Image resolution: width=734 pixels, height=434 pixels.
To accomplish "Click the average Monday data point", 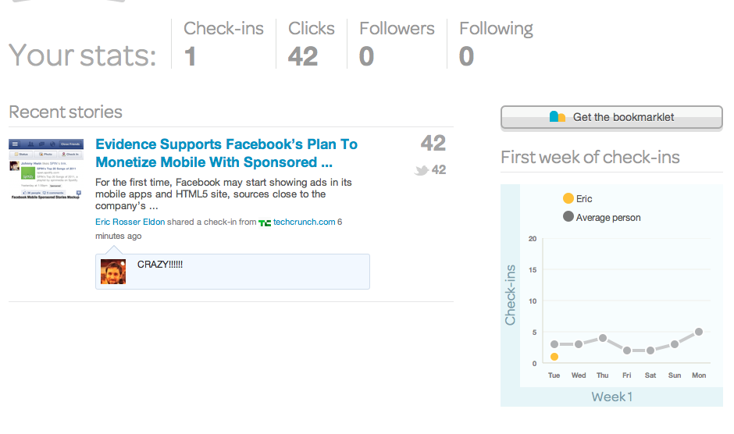I will [699, 332].
